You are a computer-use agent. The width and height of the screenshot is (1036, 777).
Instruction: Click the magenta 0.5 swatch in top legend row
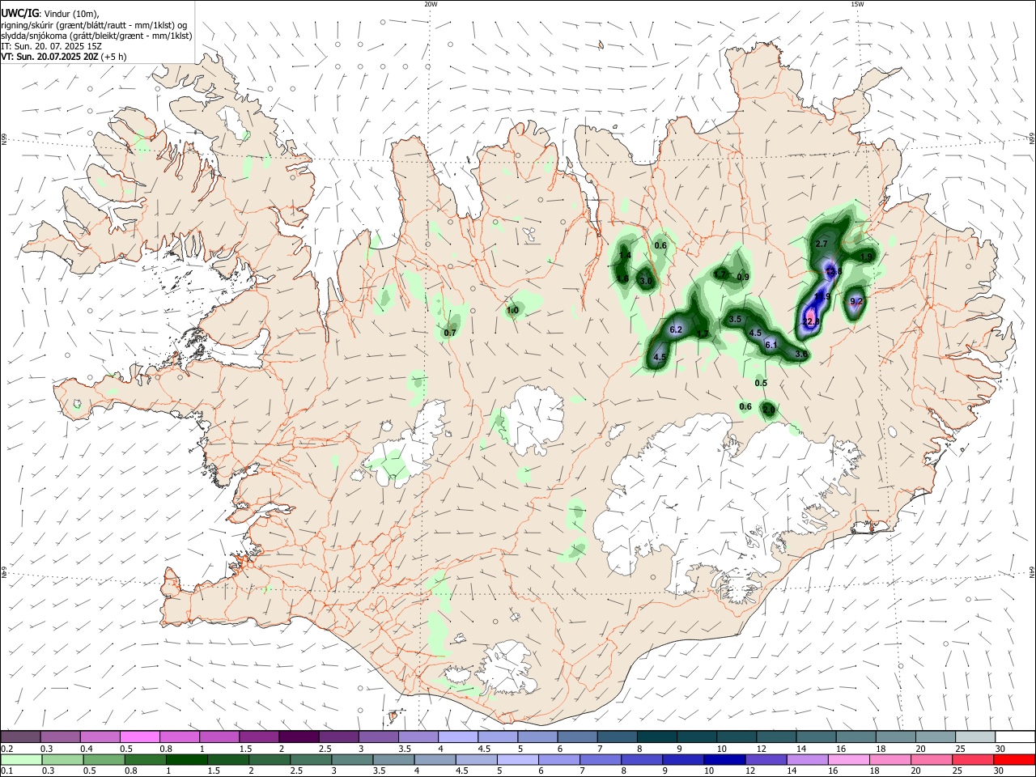click(x=139, y=737)
